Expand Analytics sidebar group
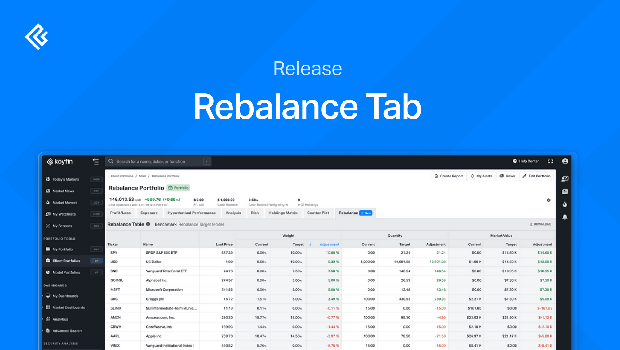 pyautogui.click(x=43, y=319)
